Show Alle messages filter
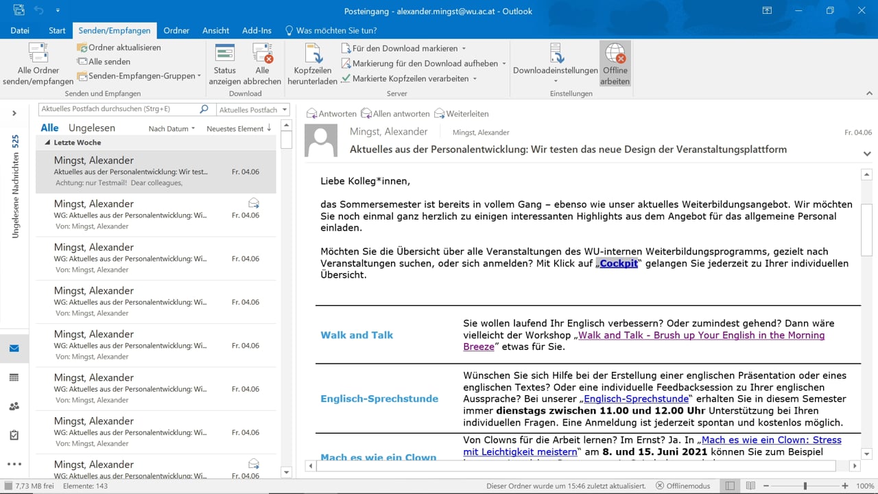 [49, 128]
